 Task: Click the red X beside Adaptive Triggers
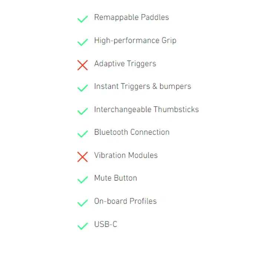(82, 65)
